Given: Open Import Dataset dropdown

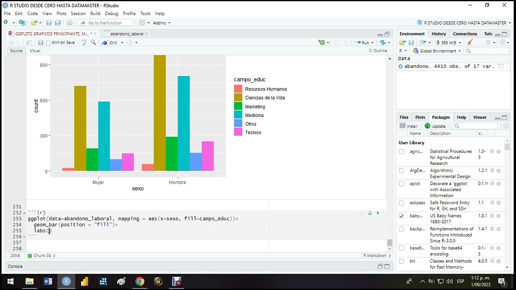Looking at the screenshot, I should (x=422, y=42).
